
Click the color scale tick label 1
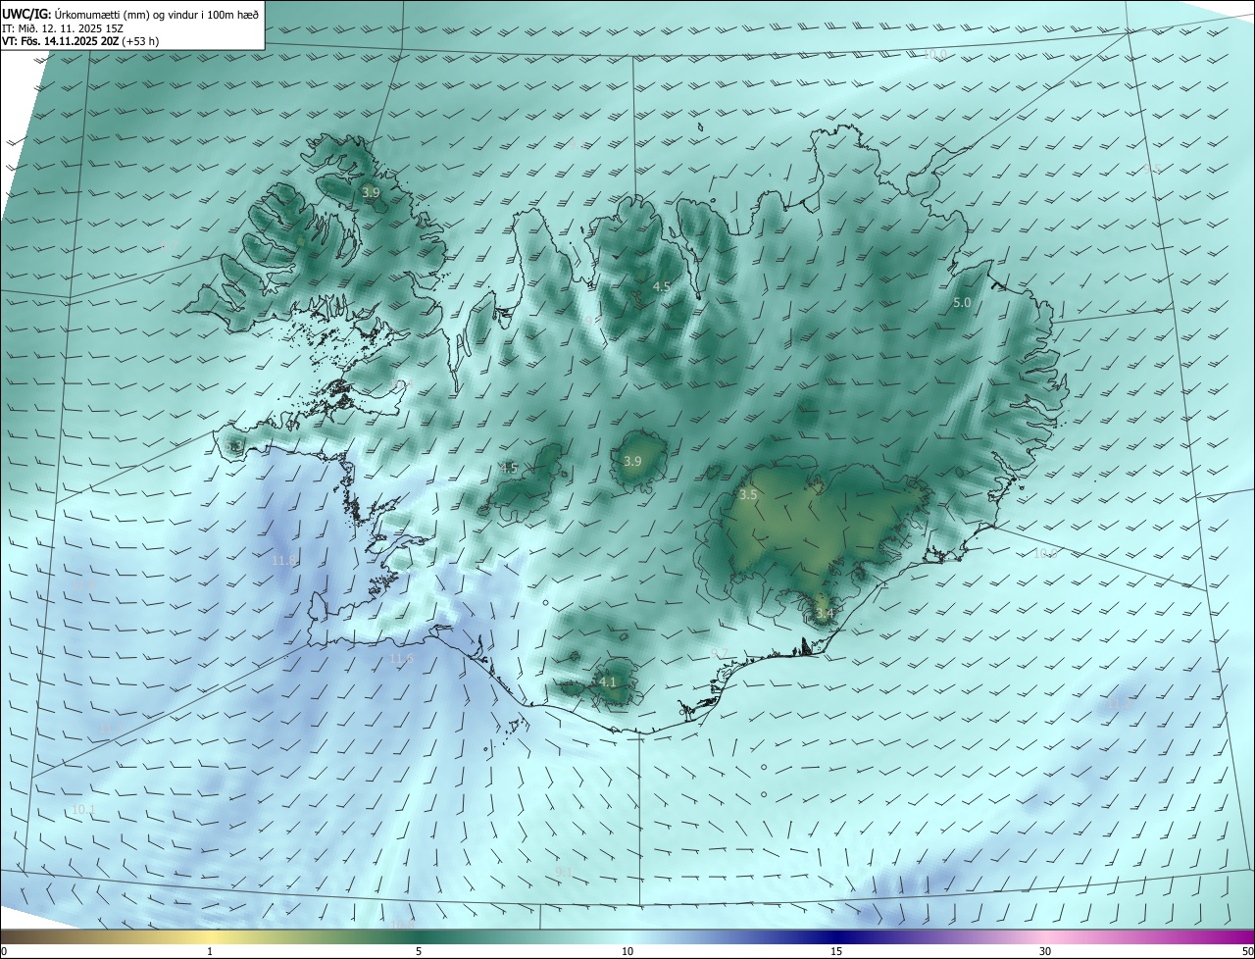click(x=210, y=951)
